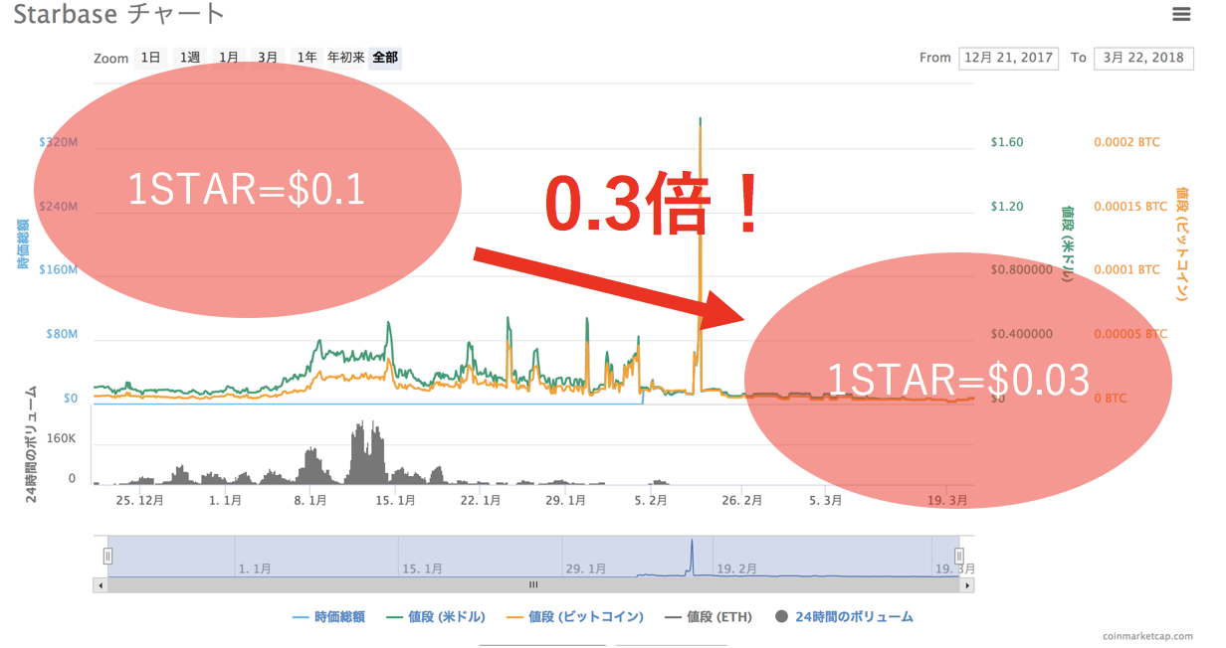The width and height of the screenshot is (1226, 648).
Task: Click the 8. 1月 date label
Action: pyautogui.click(x=310, y=501)
